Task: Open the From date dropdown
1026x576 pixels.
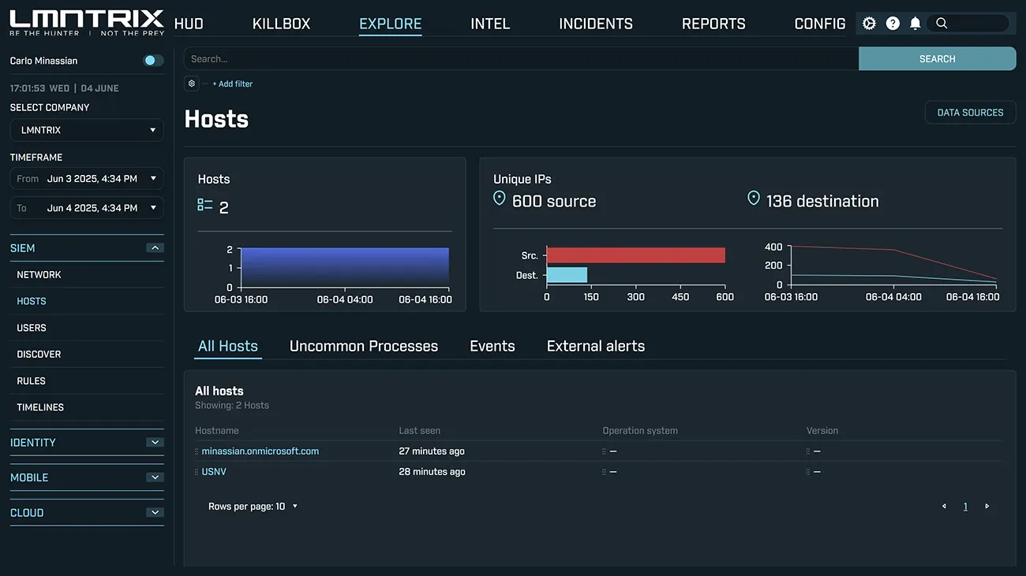Action: [x=87, y=179]
